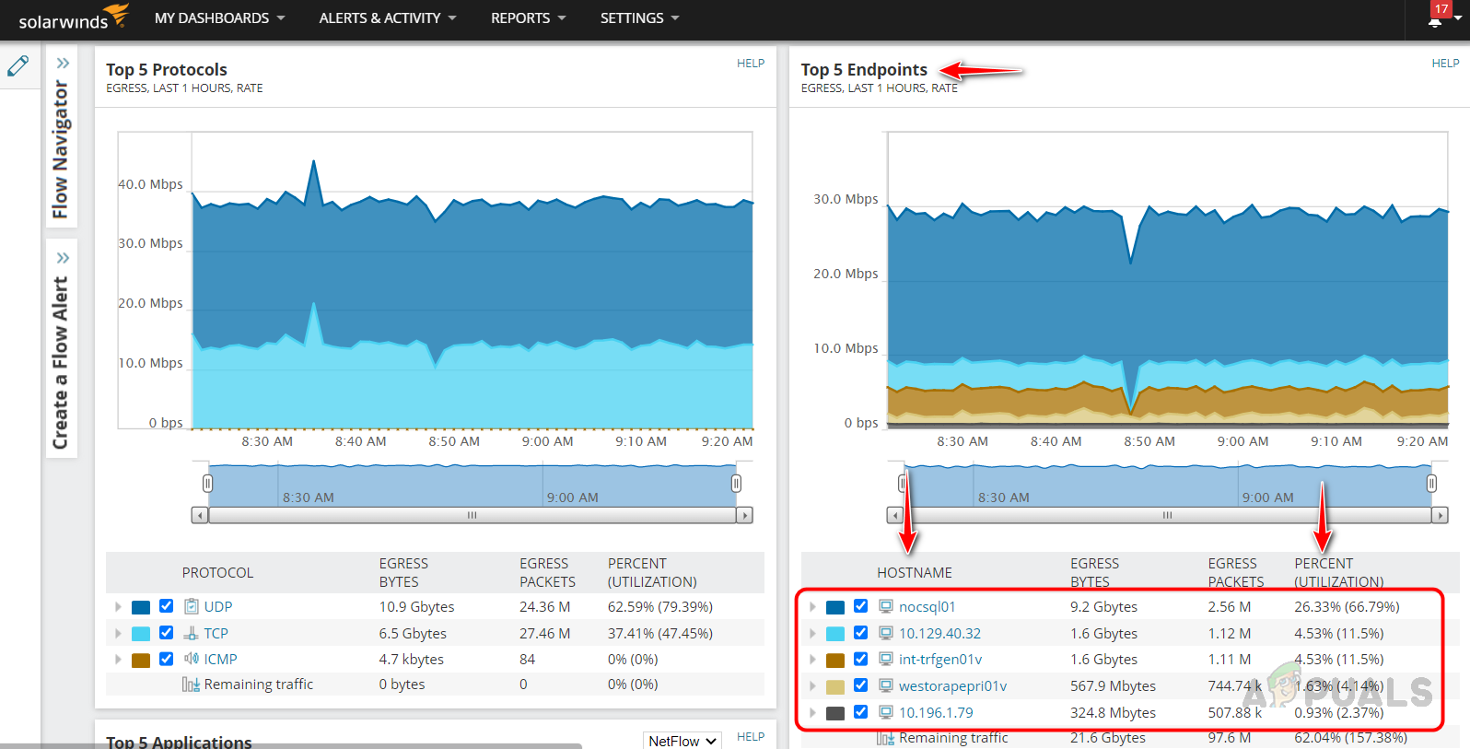The height and width of the screenshot is (749, 1470).
Task: Click the westorapepri01v host monitor icon
Action: click(886, 685)
